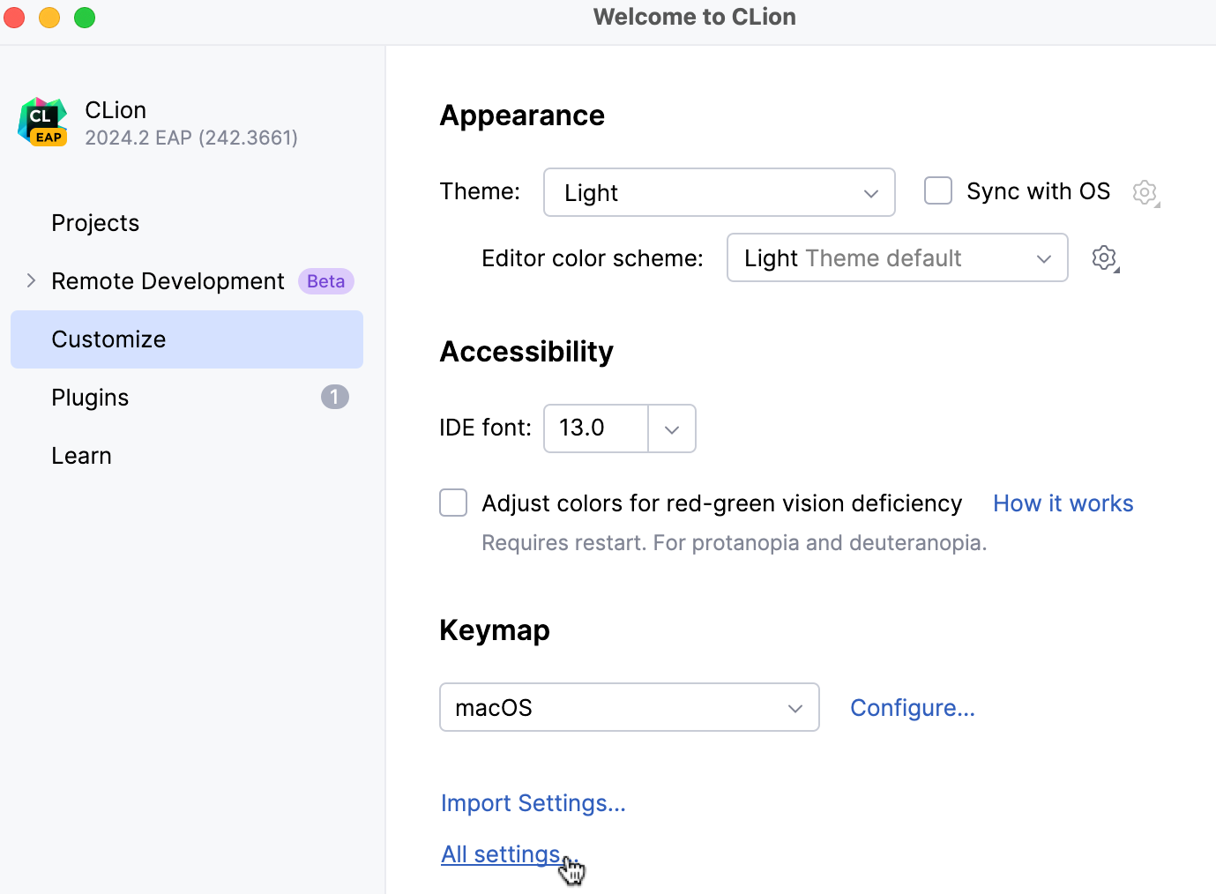Open theme options via gear icon next to Sync
Image resolution: width=1216 pixels, height=894 pixels.
click(x=1145, y=191)
